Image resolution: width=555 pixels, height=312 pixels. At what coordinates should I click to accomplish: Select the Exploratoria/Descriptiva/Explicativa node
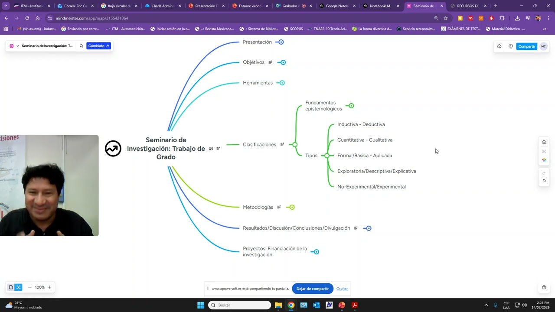(x=376, y=171)
